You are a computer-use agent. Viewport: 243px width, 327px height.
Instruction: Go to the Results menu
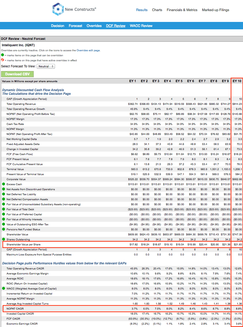[x=142, y=10]
